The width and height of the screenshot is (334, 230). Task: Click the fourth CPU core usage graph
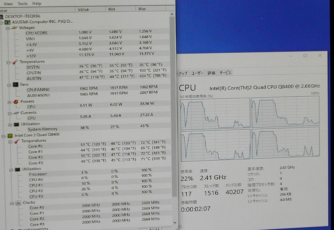(286, 143)
